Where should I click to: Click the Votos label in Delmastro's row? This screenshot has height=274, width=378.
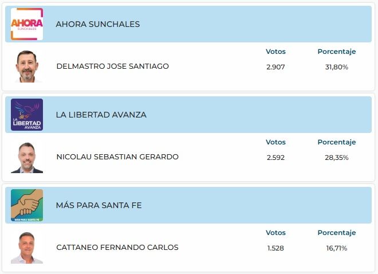pos(275,52)
